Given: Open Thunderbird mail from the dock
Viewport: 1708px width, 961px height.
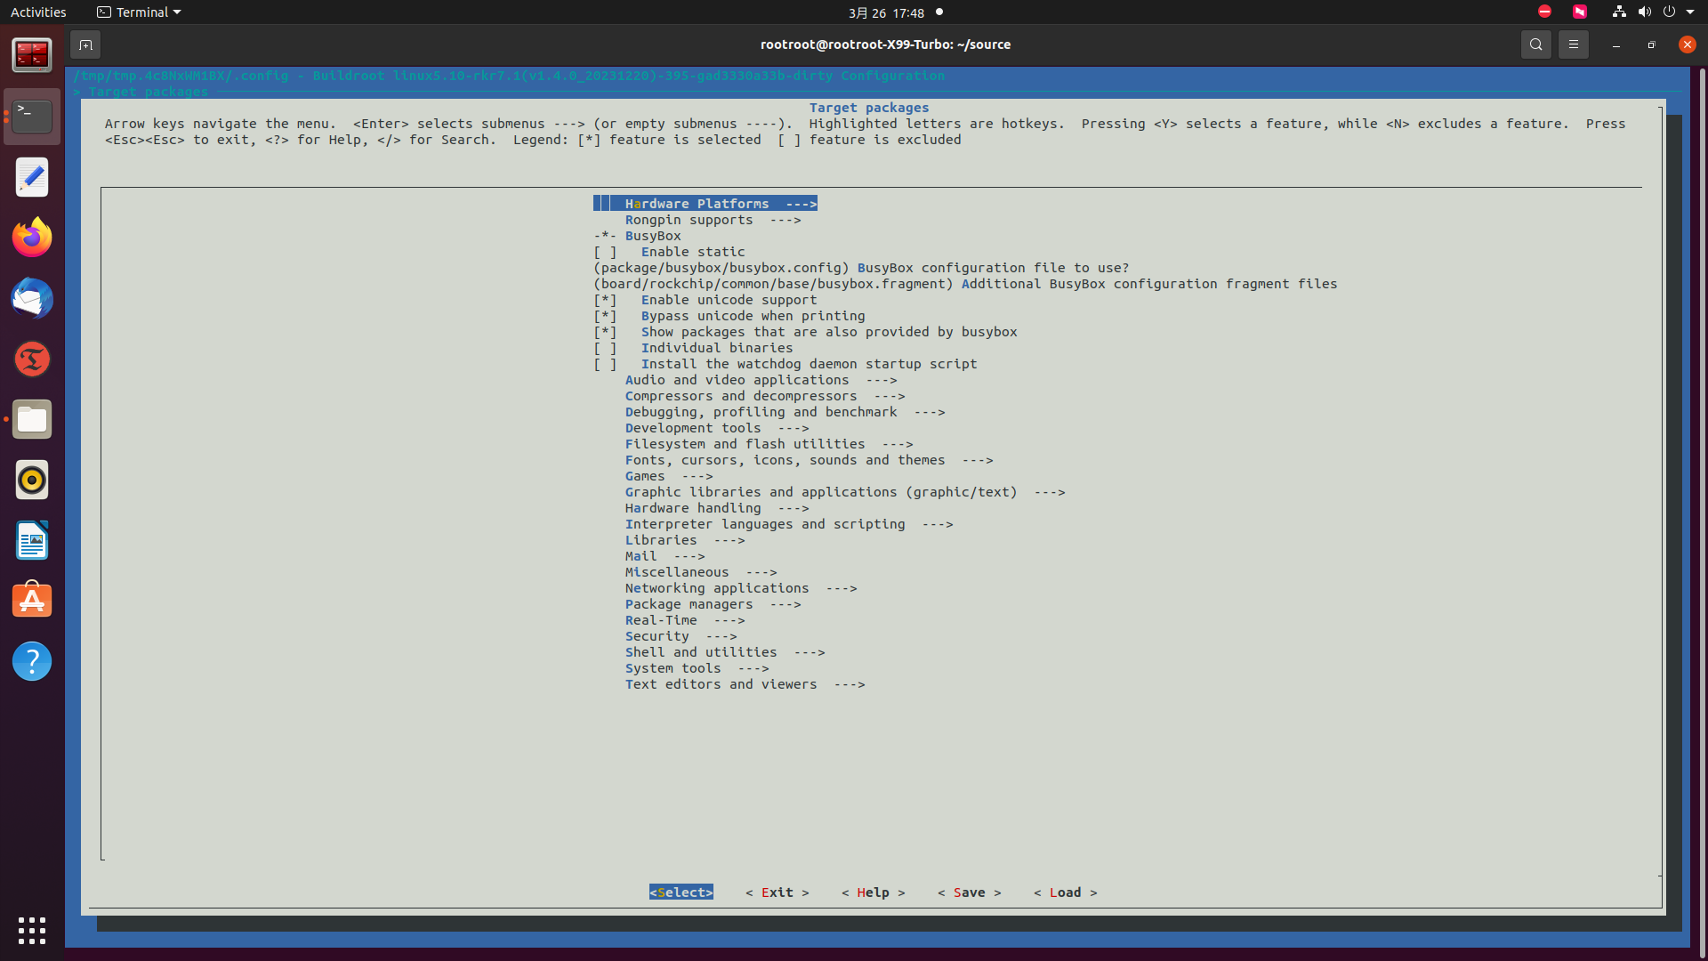Looking at the screenshot, I should (x=32, y=298).
